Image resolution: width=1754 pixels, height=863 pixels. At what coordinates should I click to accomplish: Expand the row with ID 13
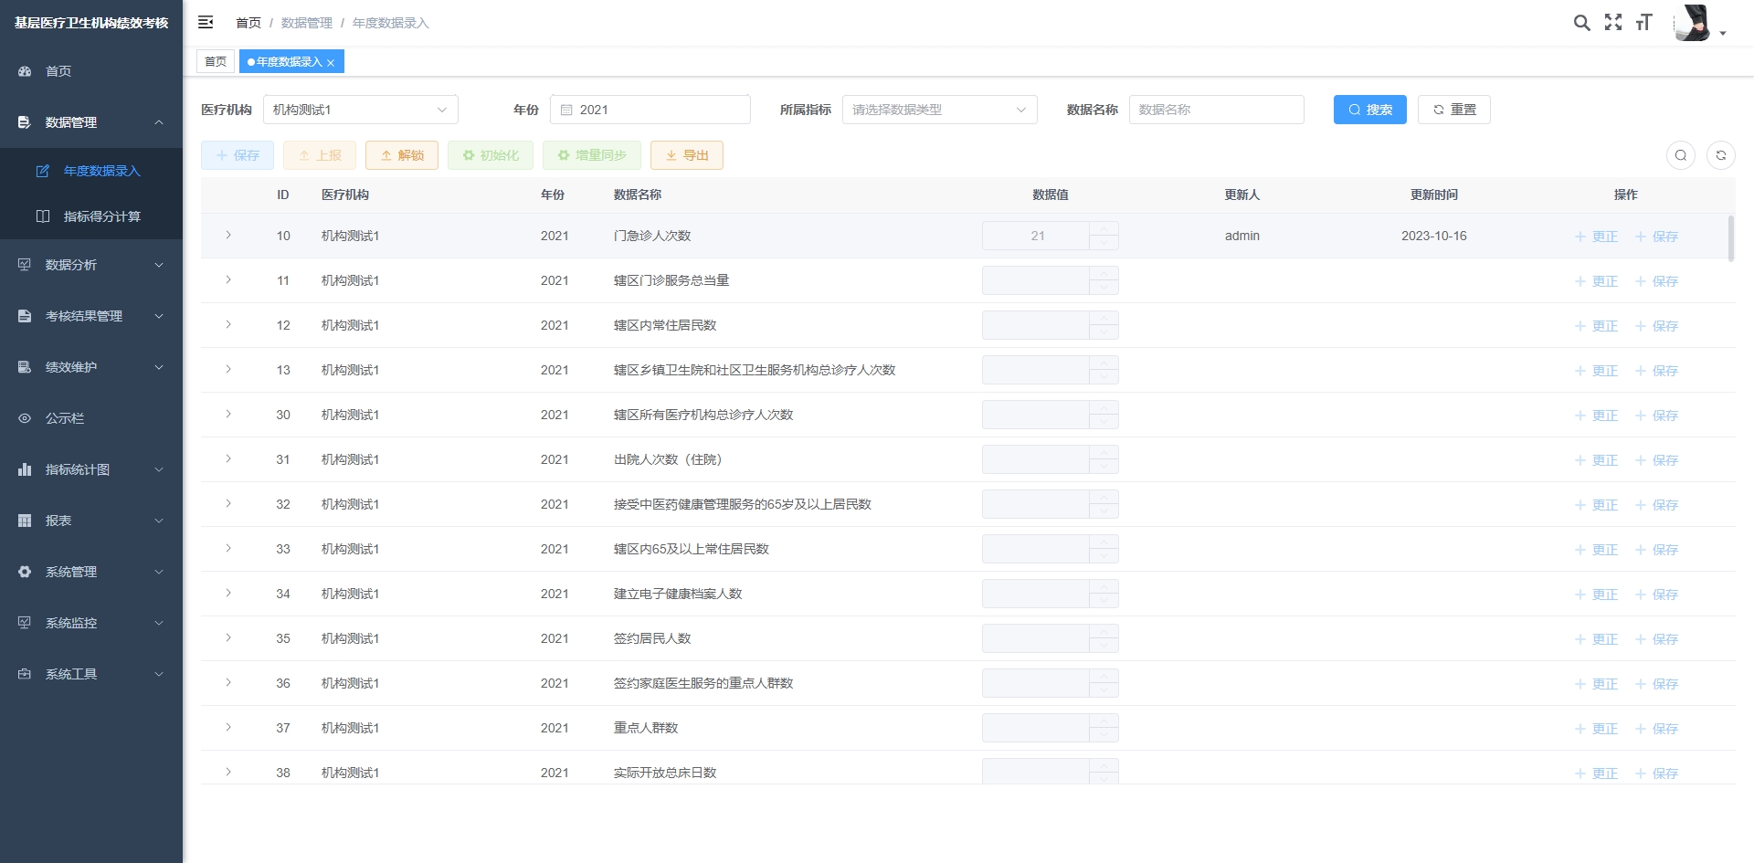[x=228, y=370]
